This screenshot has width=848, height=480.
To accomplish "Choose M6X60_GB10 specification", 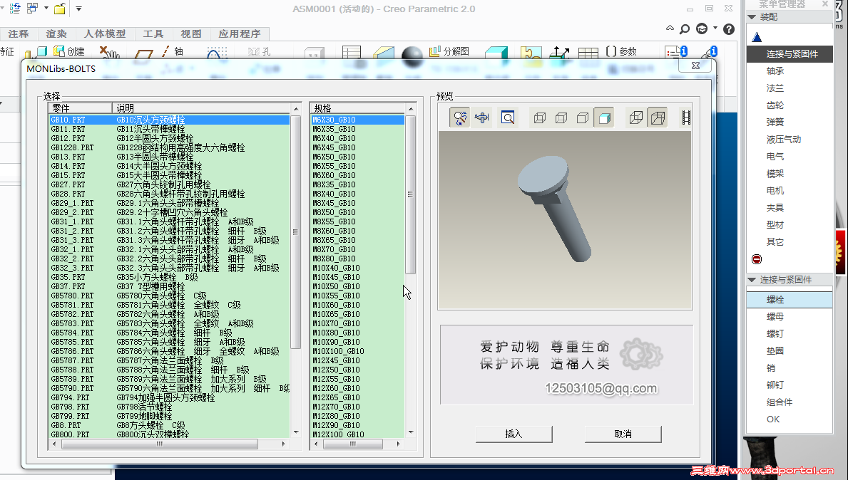I will 357,175.
